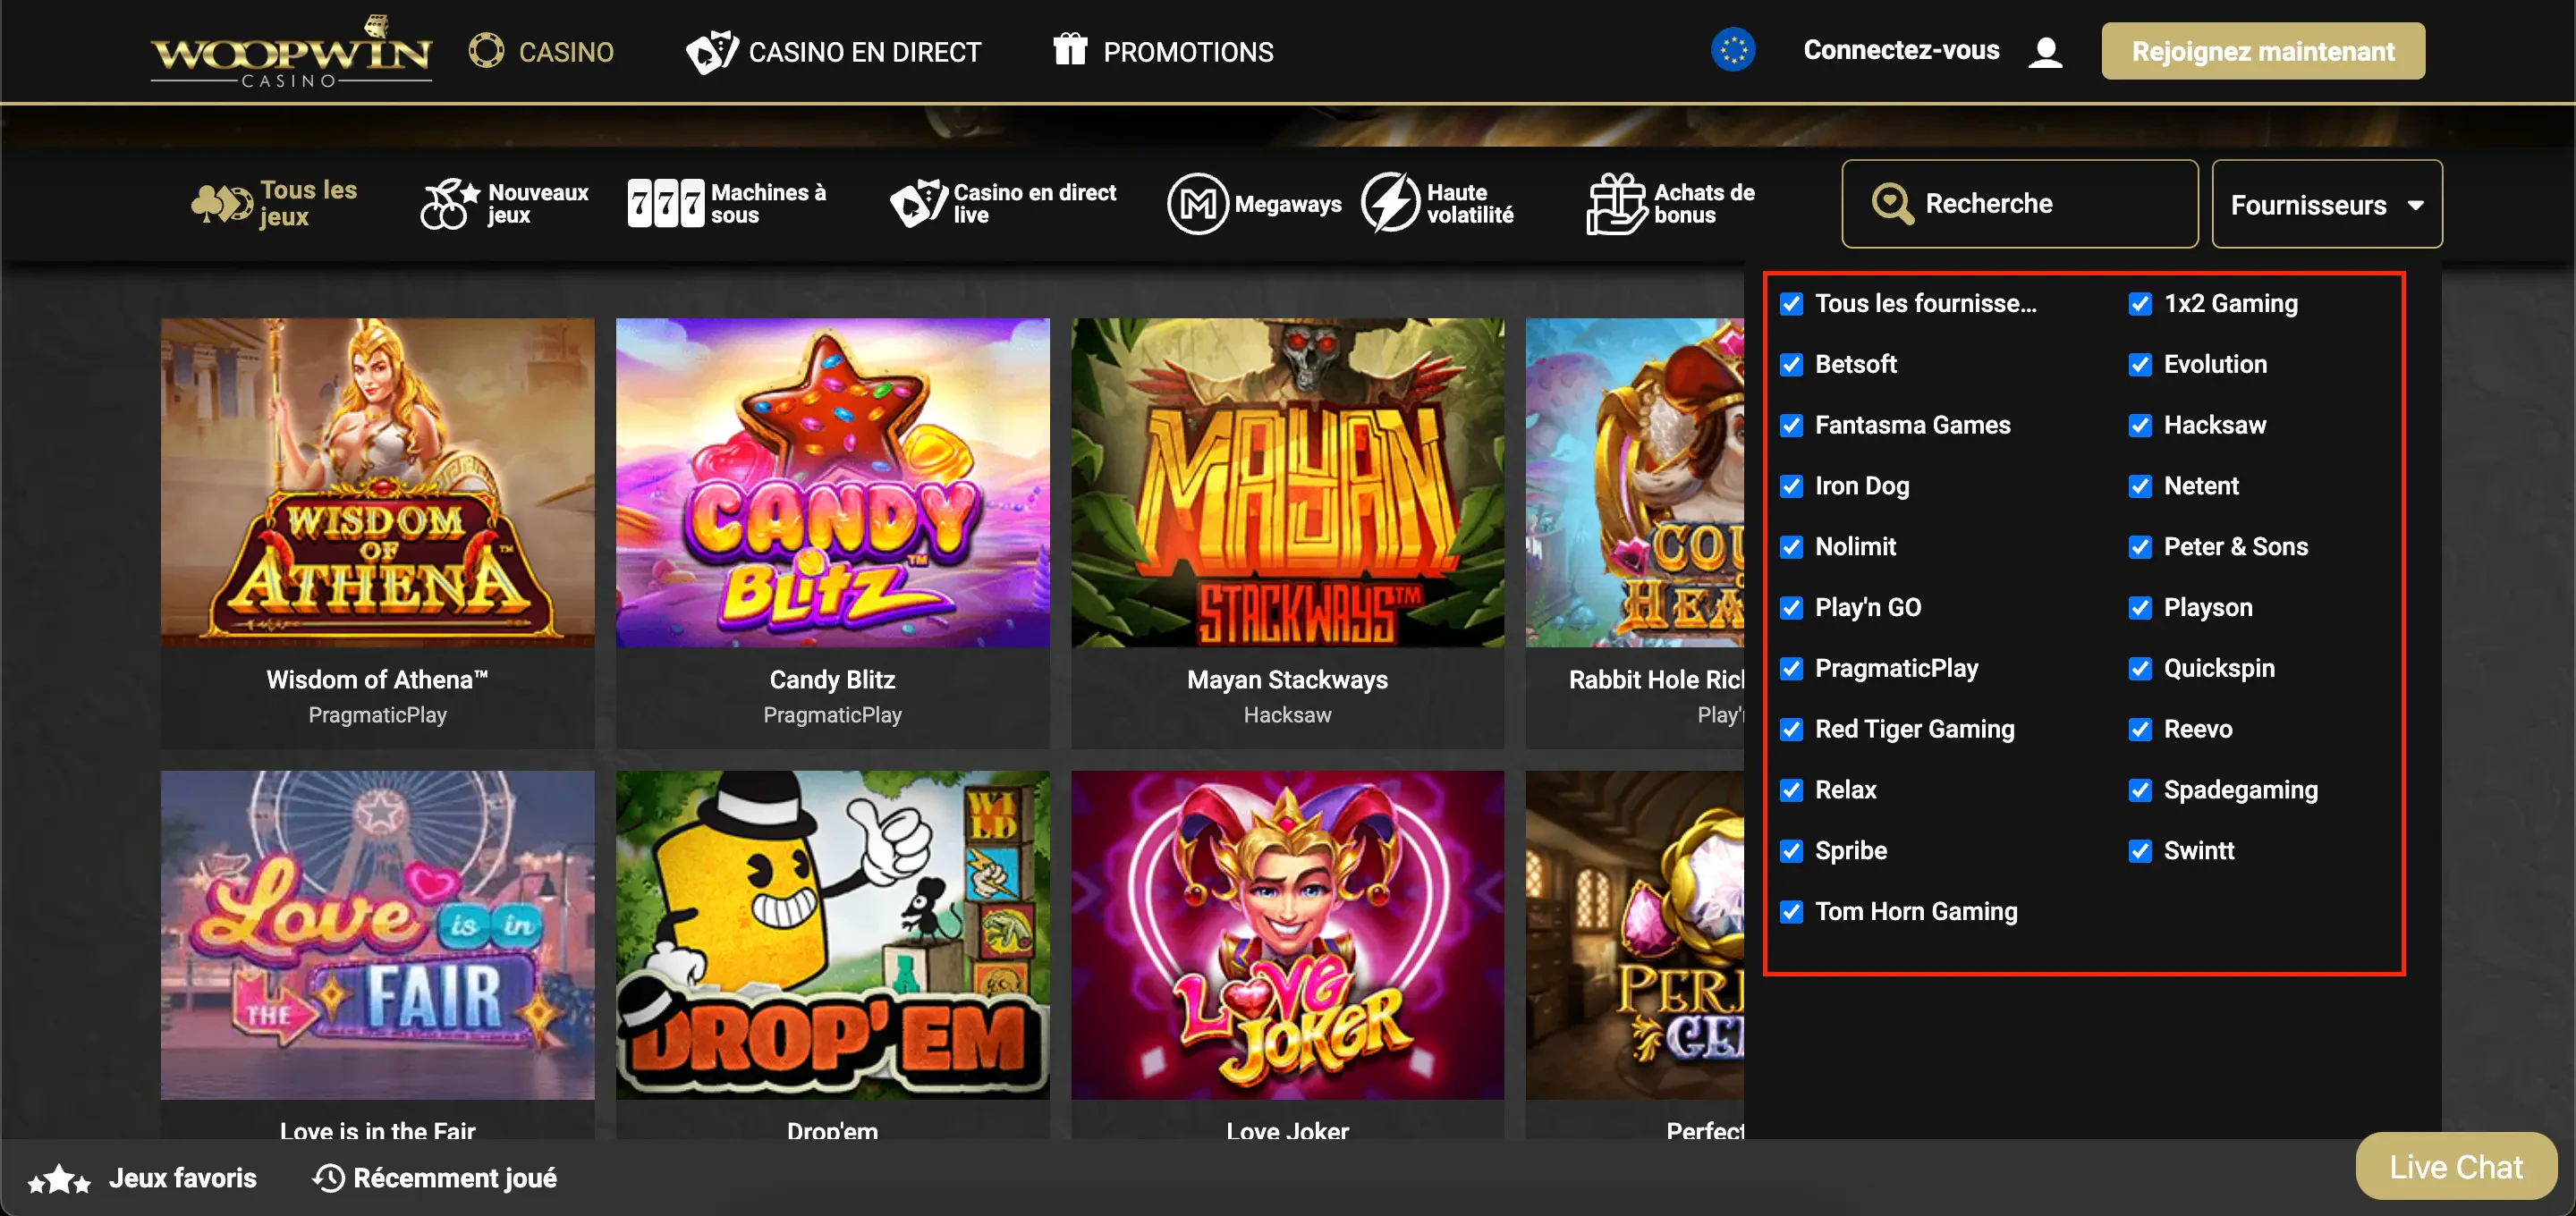Click the WoopWin Casino logo
This screenshot has width=2576, height=1216.
[291, 51]
